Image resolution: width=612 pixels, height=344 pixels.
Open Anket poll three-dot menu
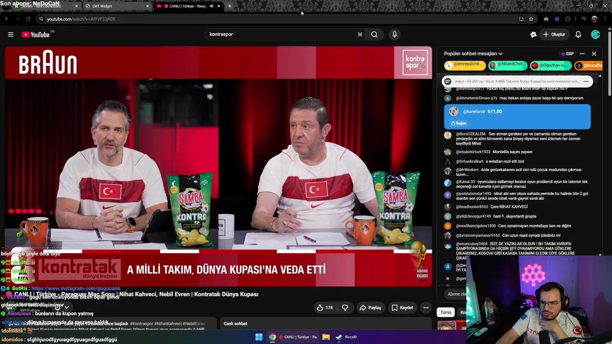586,81
